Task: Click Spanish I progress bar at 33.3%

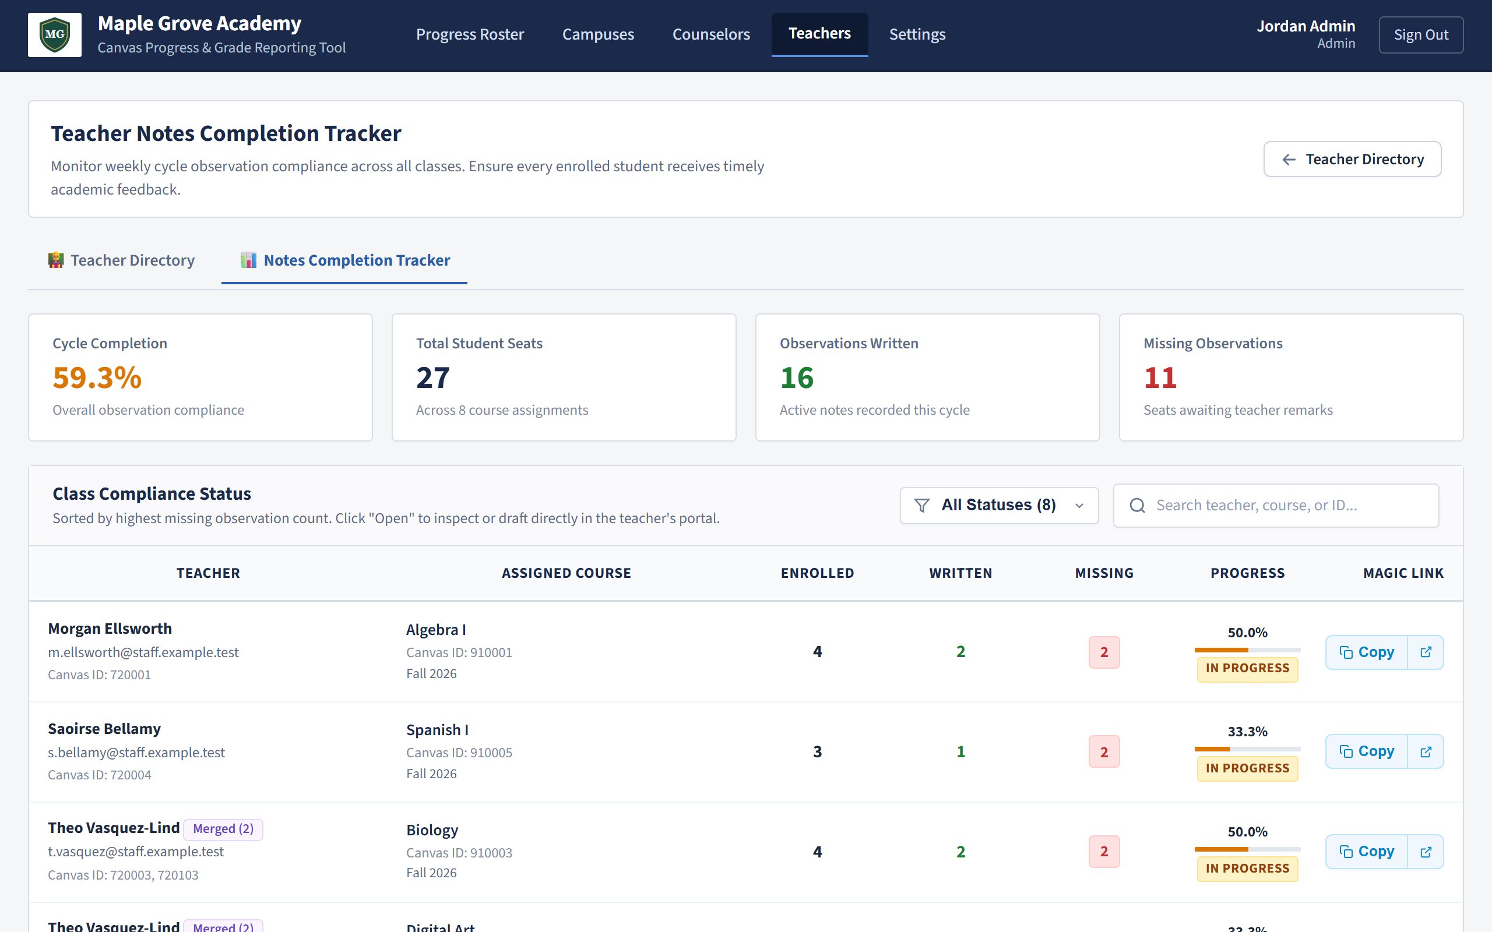Action: [1247, 749]
